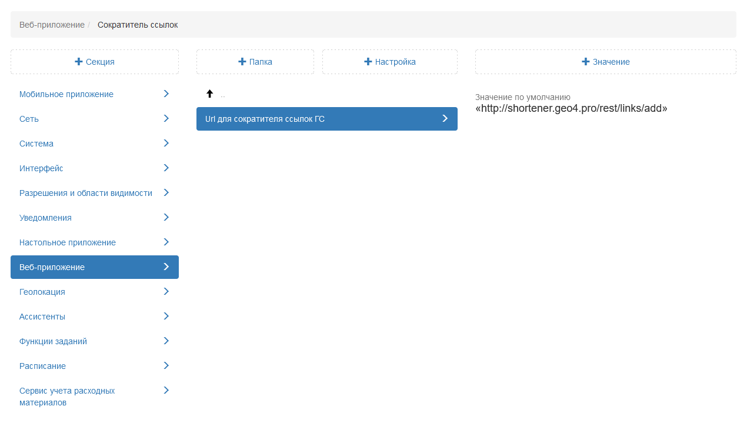This screenshot has width=747, height=426.
Task: Click plus icon on Папка button
Action: tap(242, 62)
